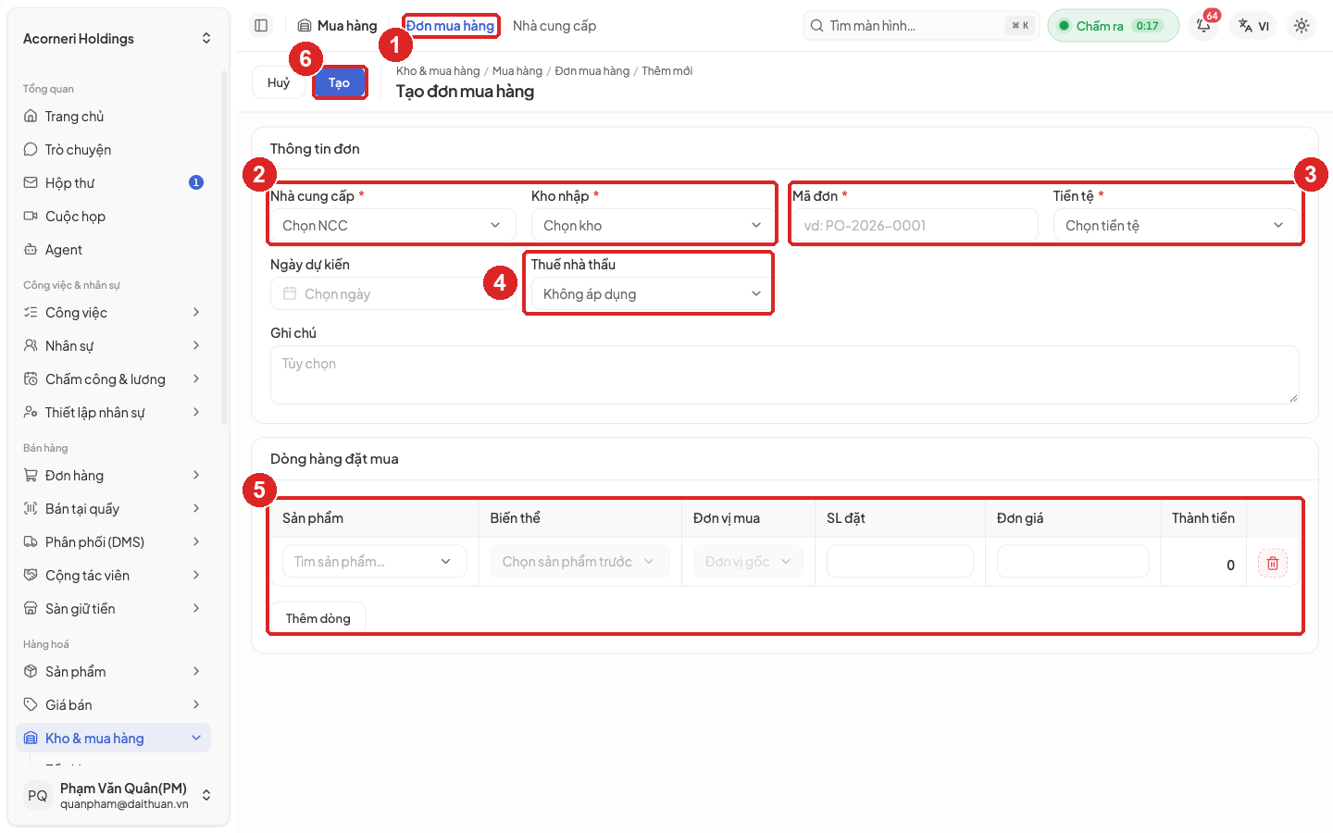Toggle the Chấm ra clock-out button
Screen dimensions: 1333x833
pyautogui.click(x=1113, y=26)
